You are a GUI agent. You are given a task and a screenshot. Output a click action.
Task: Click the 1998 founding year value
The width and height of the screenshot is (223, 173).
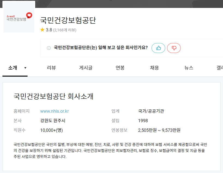(x=143, y=121)
